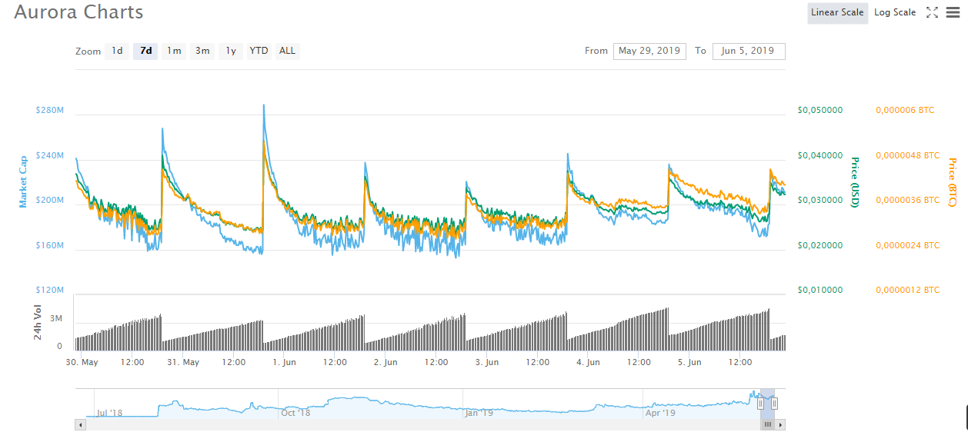Click the left navigator range handle
968x432 pixels.
(760, 404)
